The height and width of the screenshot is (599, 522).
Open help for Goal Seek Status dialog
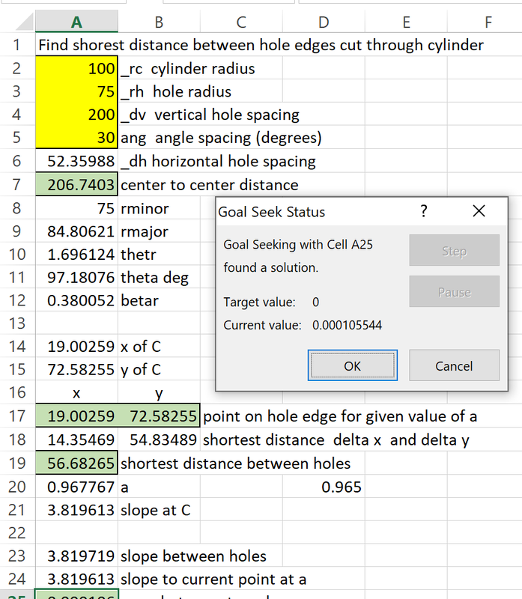[x=423, y=211]
